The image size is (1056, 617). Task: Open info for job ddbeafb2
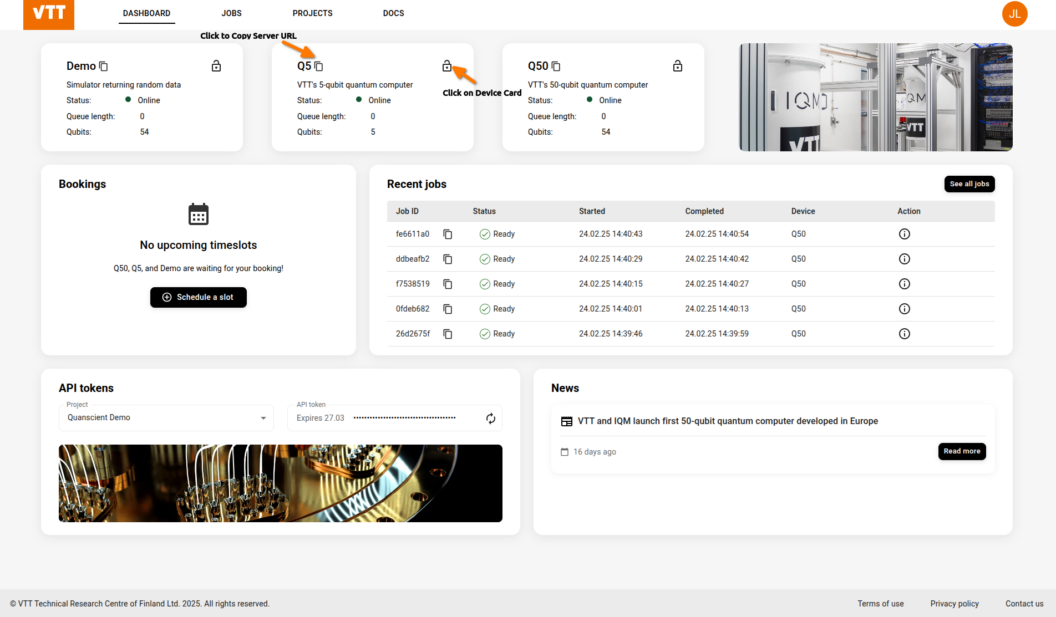coord(905,259)
